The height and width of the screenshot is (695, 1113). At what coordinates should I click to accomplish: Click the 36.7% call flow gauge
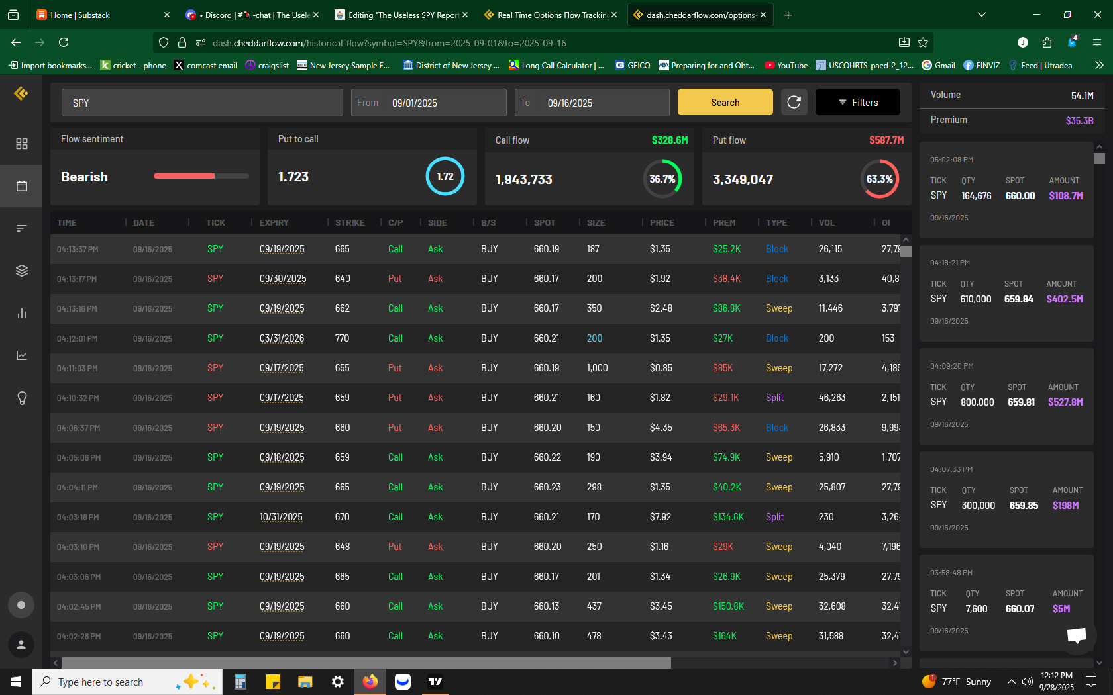point(662,179)
